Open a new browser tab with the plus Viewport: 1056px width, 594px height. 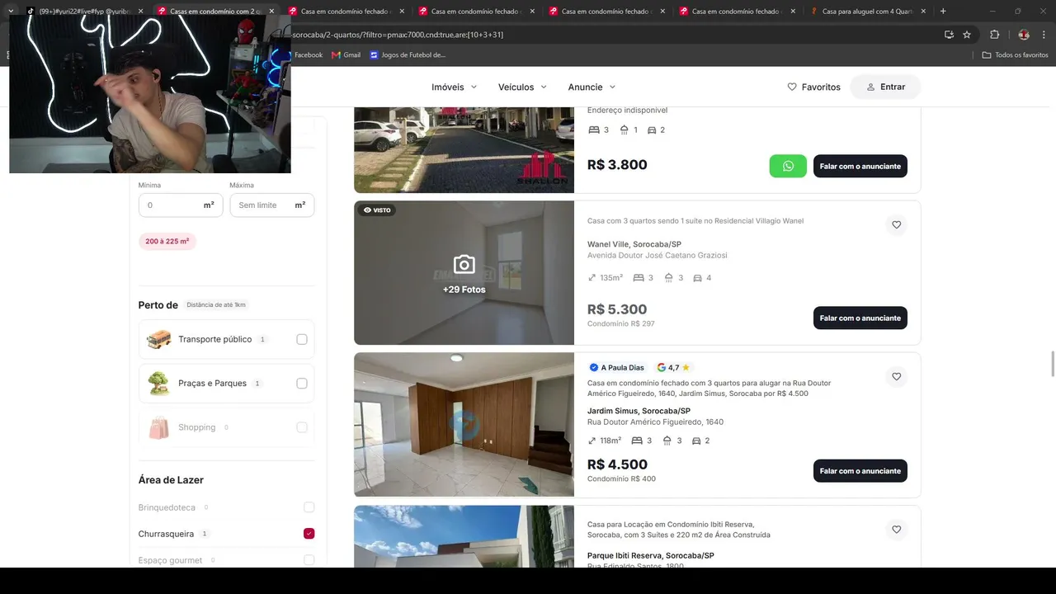point(943,12)
